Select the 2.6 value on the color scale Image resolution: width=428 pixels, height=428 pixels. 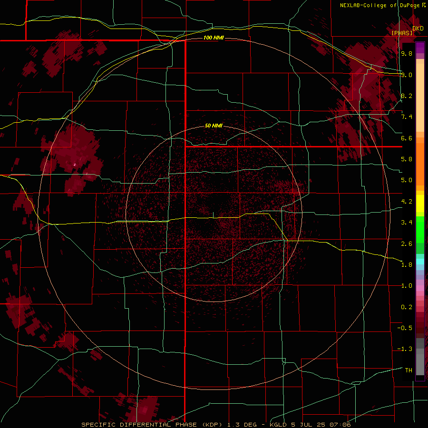[x=407, y=244]
